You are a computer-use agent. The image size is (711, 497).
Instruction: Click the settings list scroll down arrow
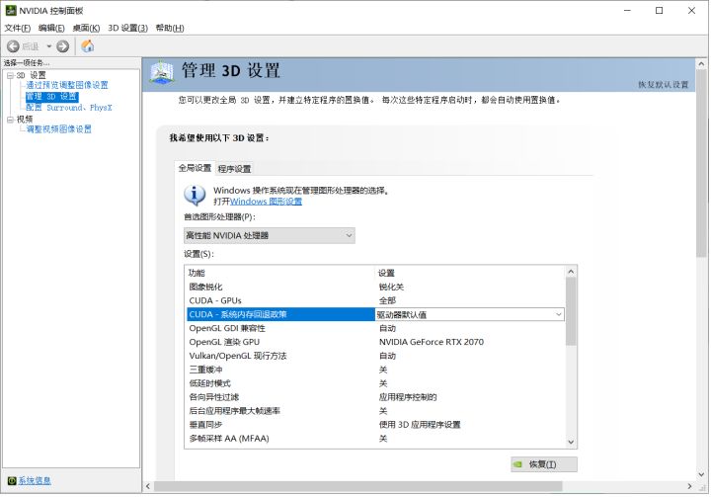pos(571,442)
